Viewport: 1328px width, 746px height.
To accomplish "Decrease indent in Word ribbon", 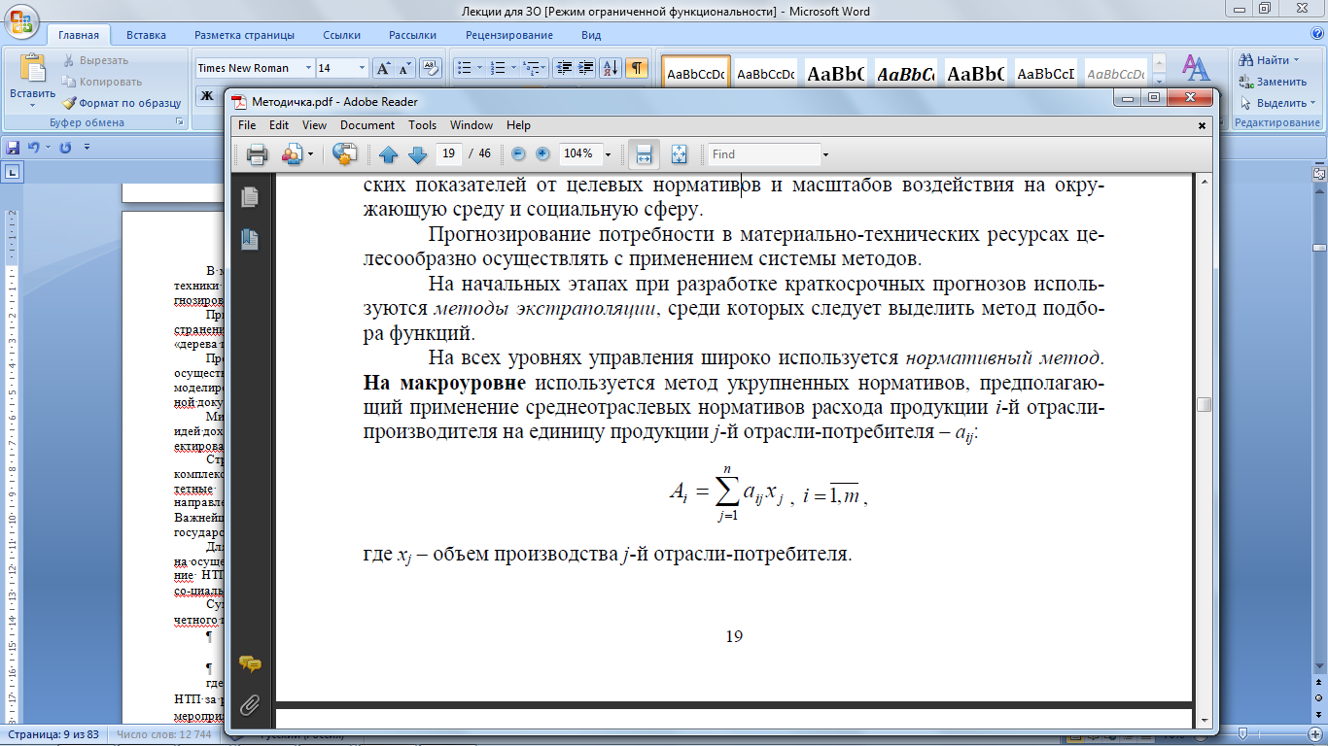I will coord(564,68).
